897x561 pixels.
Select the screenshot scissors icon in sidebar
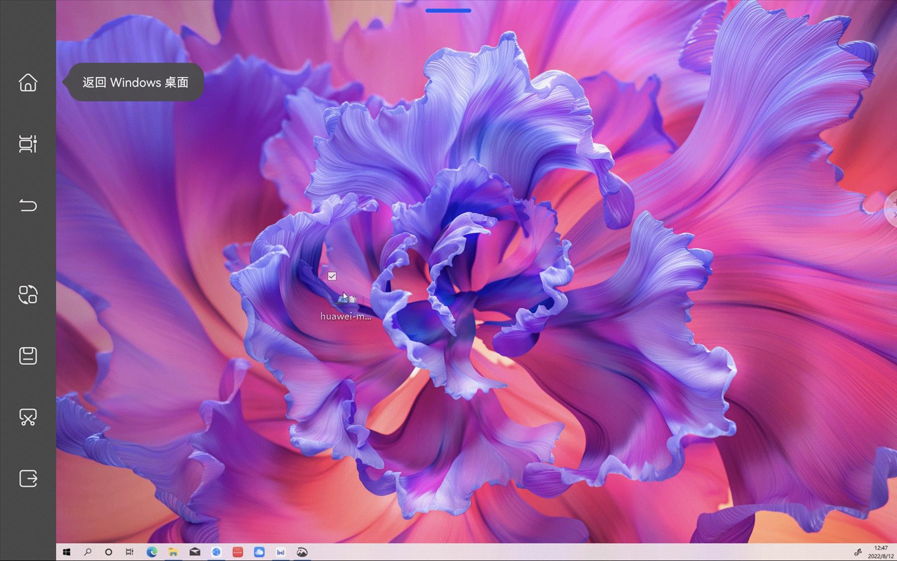(28, 418)
